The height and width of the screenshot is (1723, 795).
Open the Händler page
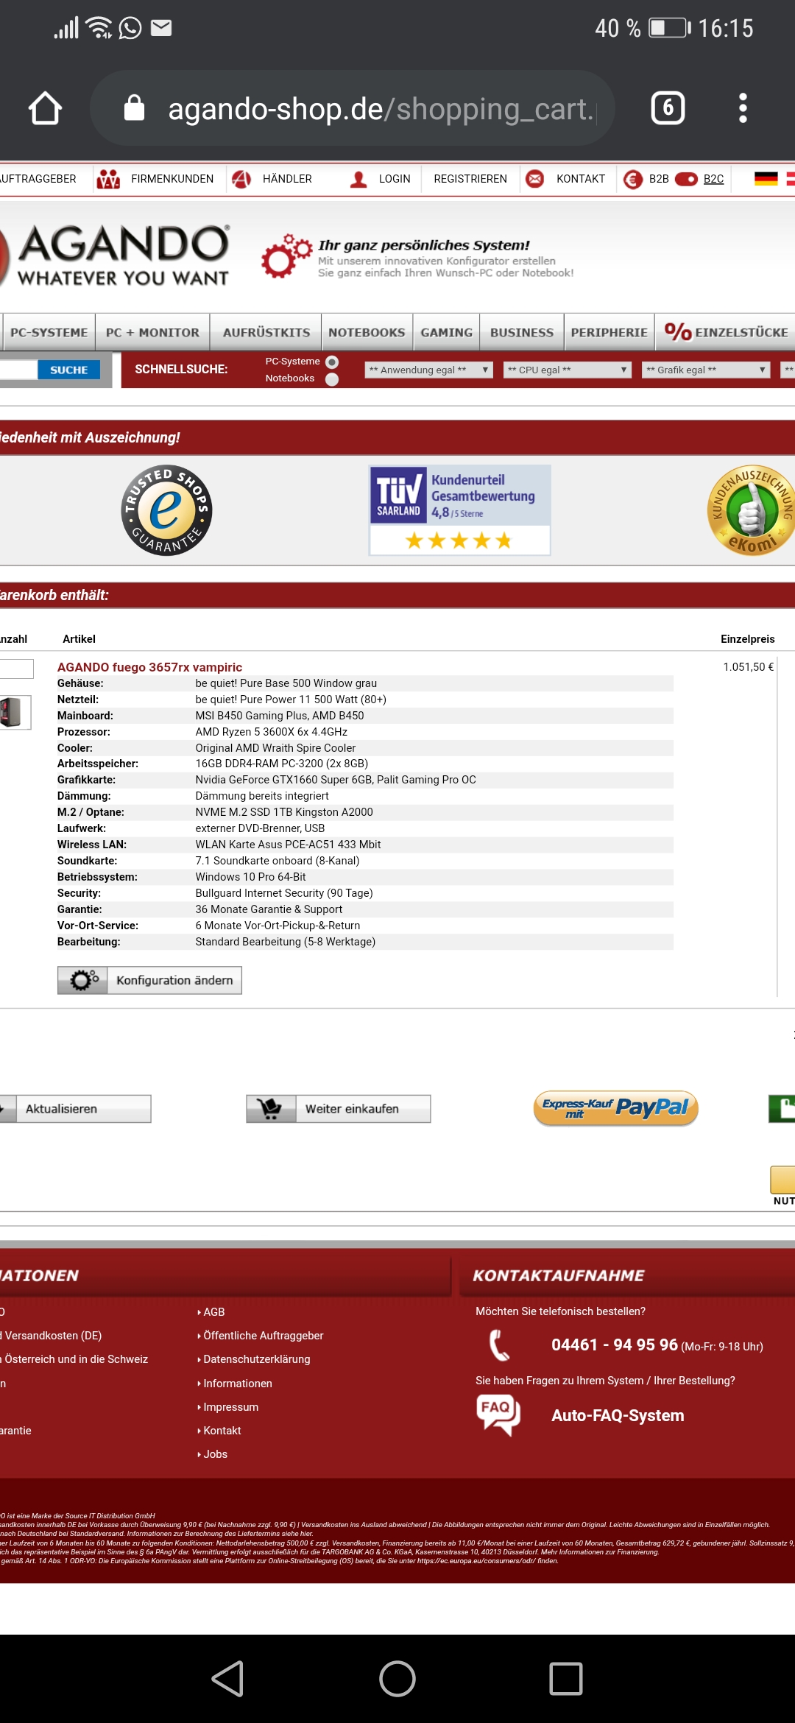click(x=287, y=179)
